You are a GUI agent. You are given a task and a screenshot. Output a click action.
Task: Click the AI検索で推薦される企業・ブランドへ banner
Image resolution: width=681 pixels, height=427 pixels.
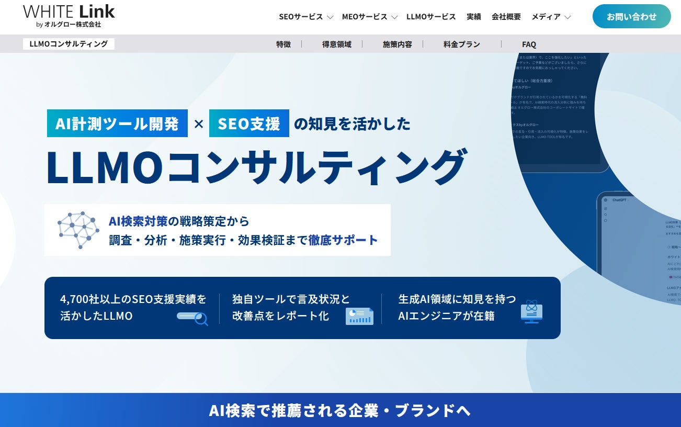(340, 411)
